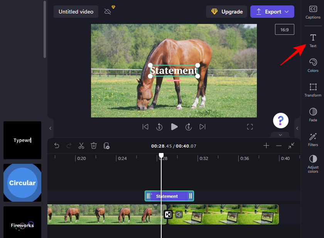The image size is (324, 238).
Task: Open the Transform panel
Action: (x=313, y=90)
